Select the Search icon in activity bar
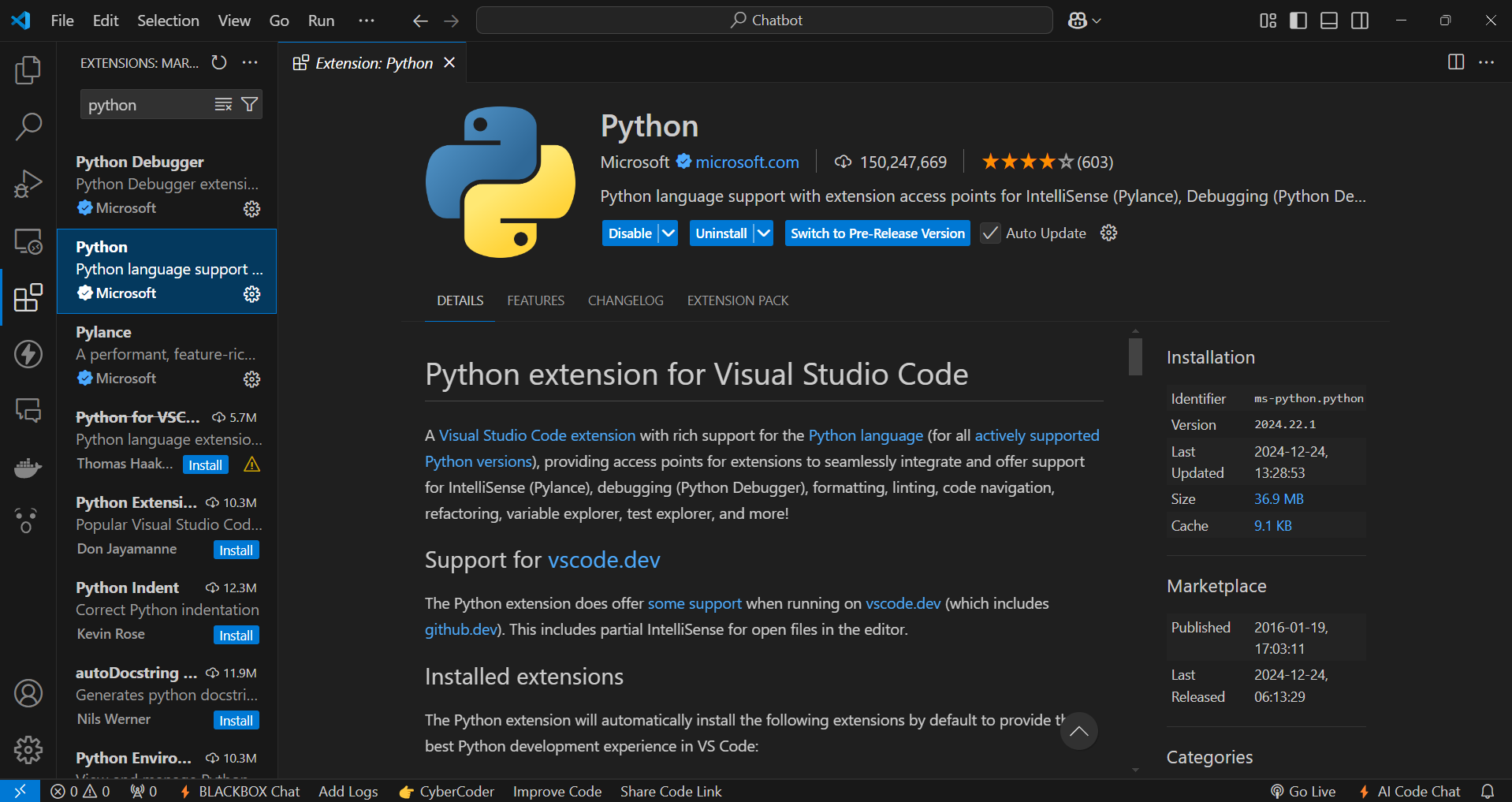Image resolution: width=1512 pixels, height=802 pixels. coord(28,126)
